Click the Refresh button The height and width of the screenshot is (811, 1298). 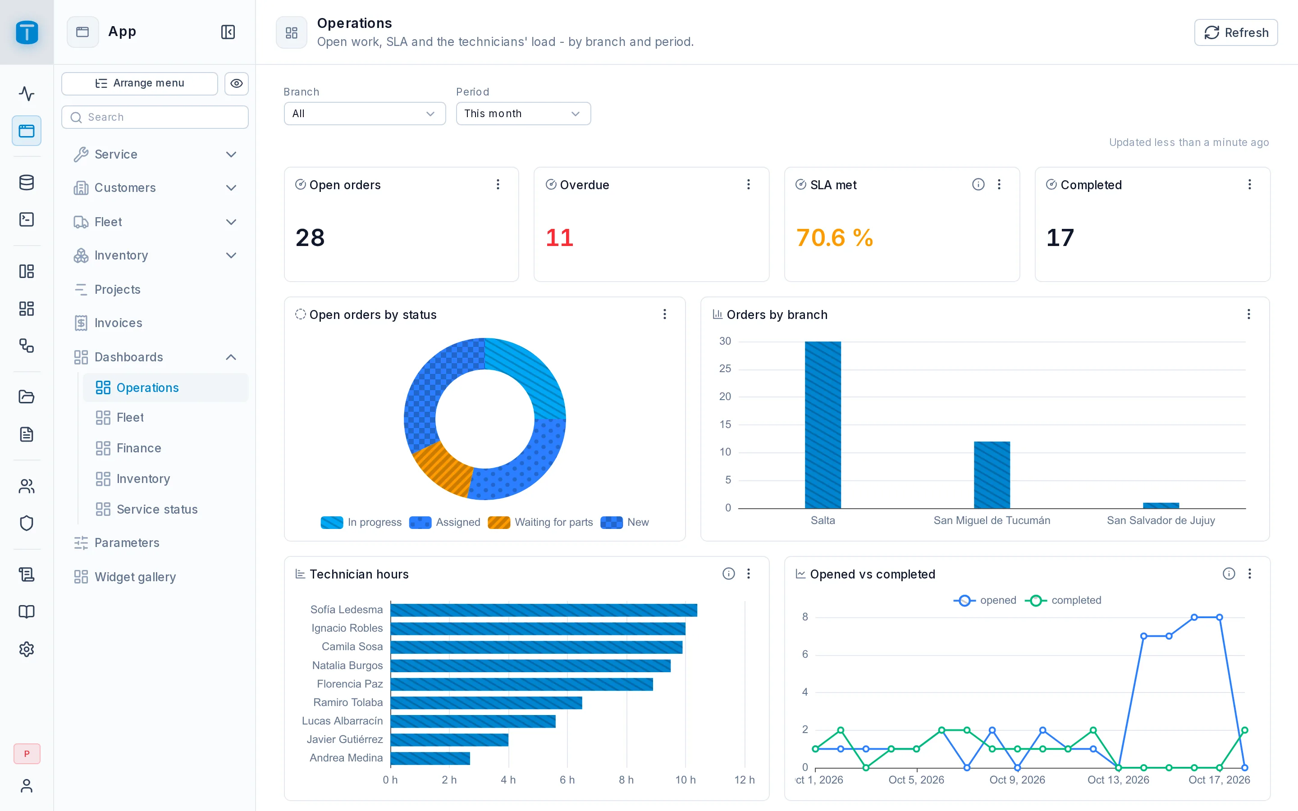[x=1236, y=33]
